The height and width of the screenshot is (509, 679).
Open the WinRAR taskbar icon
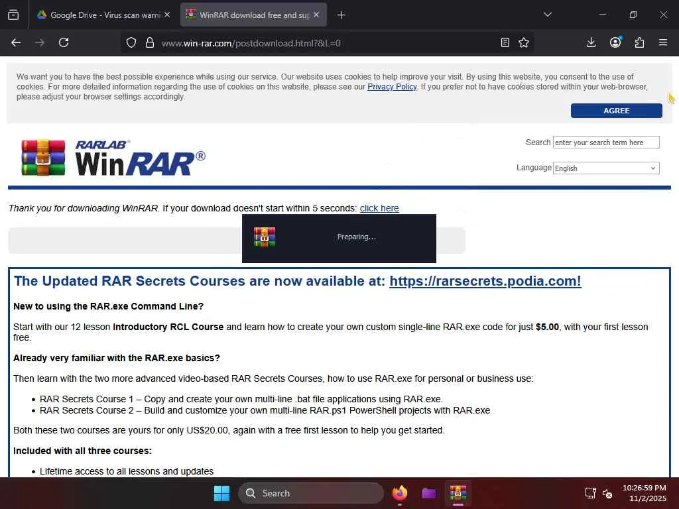pyautogui.click(x=458, y=493)
